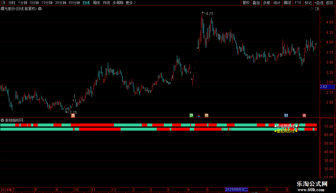This screenshot has width=336, height=193.
Task: Click the blue-red arrow marker near 跌
Action: [x=199, y=116]
